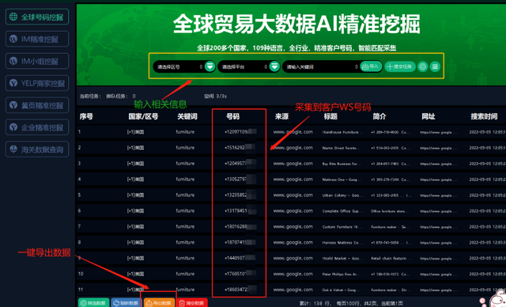This screenshot has width=506, height=307.
Task: Click the title 'World Market - Goo...'
Action: click(x=342, y=258)
